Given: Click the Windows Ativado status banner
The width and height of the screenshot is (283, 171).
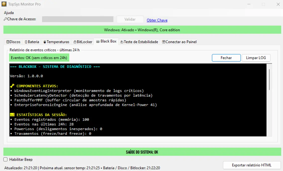Looking at the screenshot, I should (x=141, y=30).
